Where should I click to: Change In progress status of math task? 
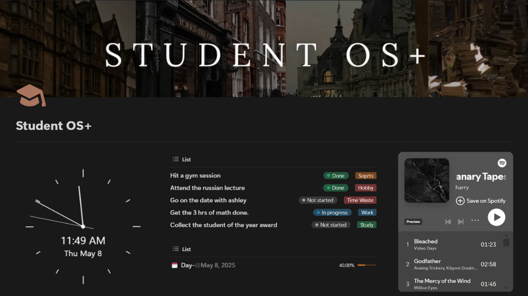[332, 213]
